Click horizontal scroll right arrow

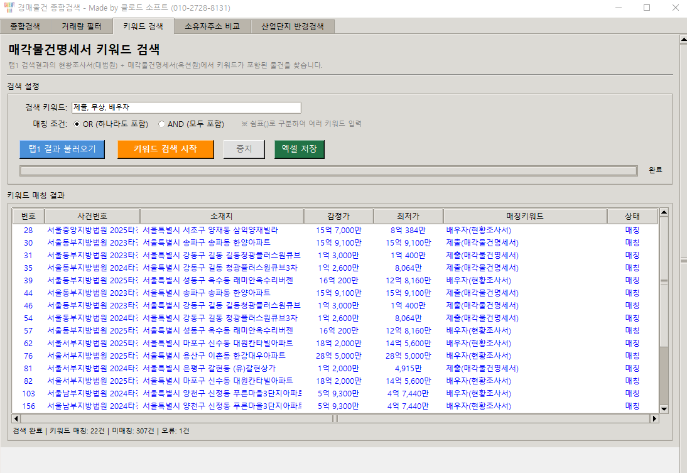click(x=654, y=418)
